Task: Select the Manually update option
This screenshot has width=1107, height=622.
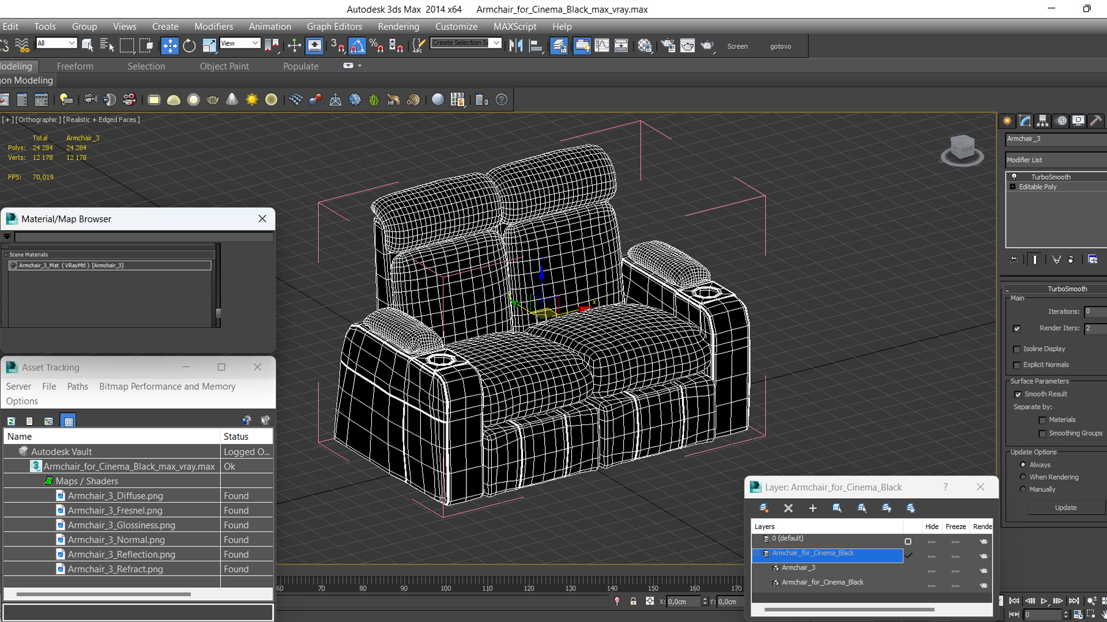Action: pyautogui.click(x=1023, y=489)
